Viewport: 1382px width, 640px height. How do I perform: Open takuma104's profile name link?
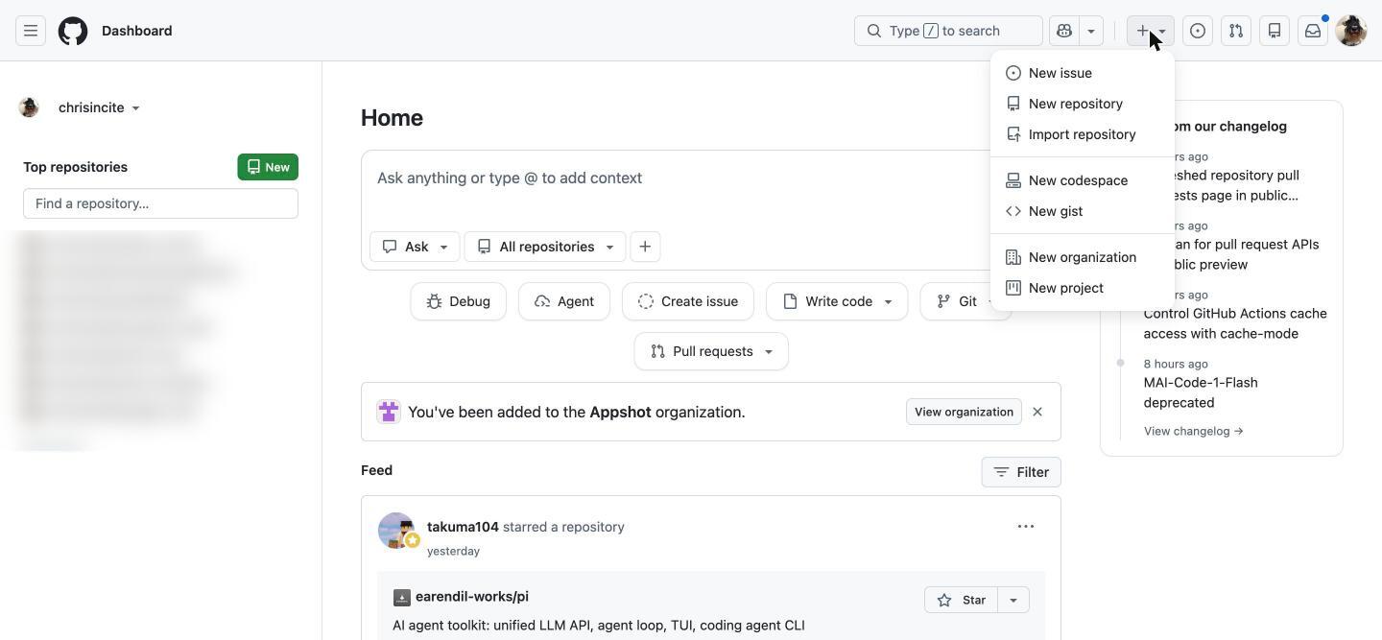point(463,527)
